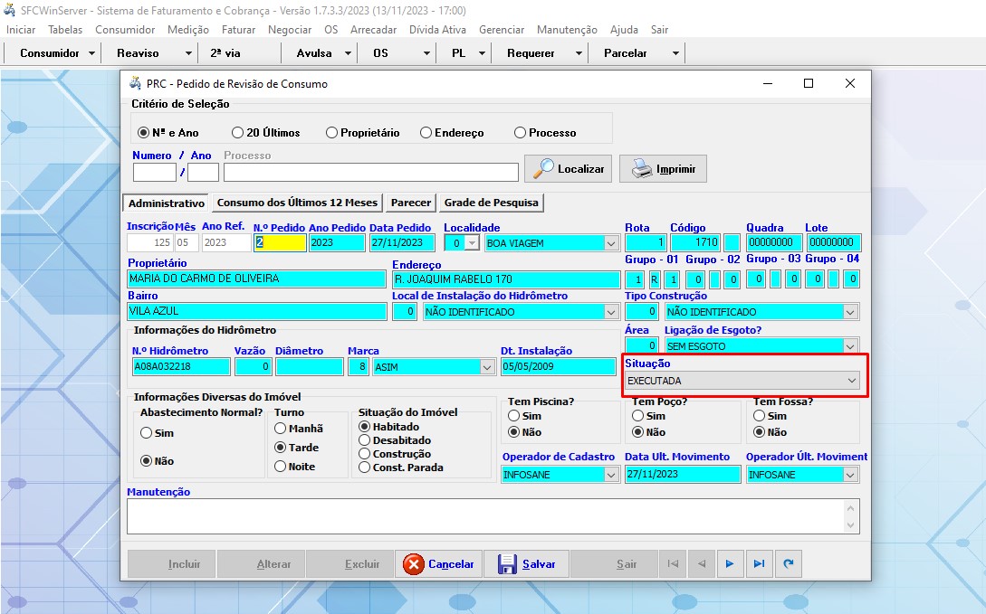Click the refresh arrow navigation icon

click(x=789, y=564)
